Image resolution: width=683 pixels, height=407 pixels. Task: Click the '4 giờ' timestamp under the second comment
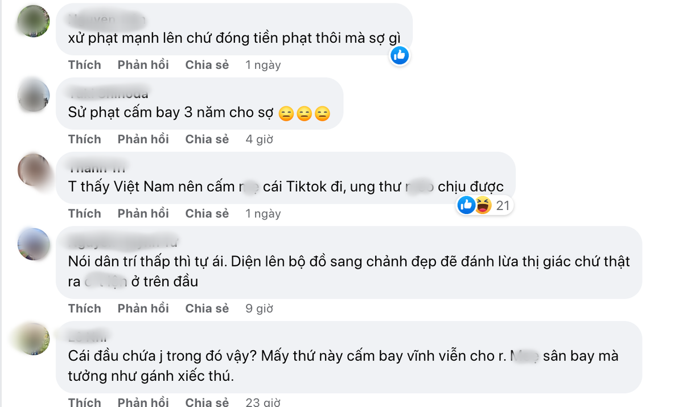[x=259, y=138]
